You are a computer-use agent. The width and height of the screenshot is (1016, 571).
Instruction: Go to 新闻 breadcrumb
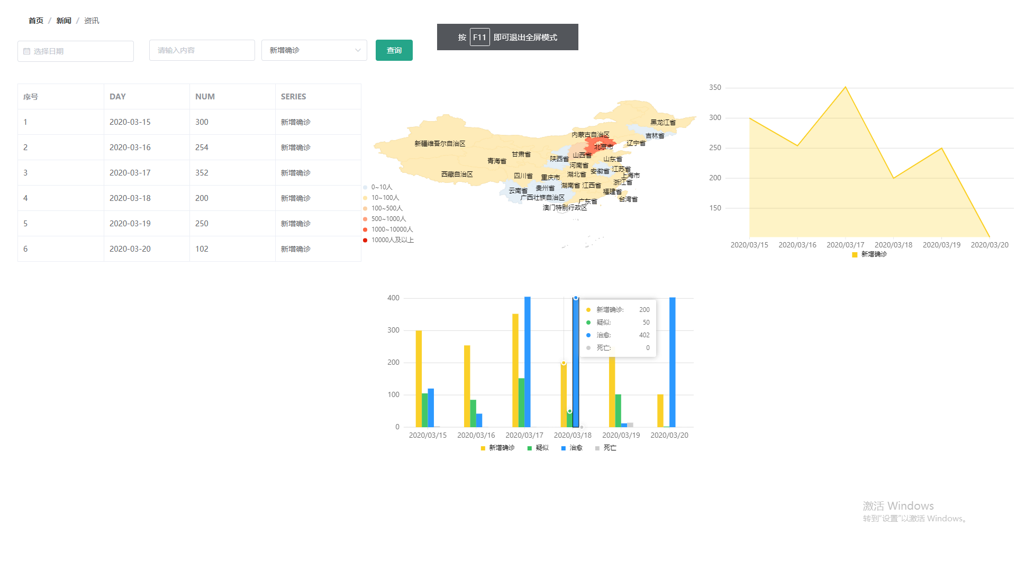point(63,21)
